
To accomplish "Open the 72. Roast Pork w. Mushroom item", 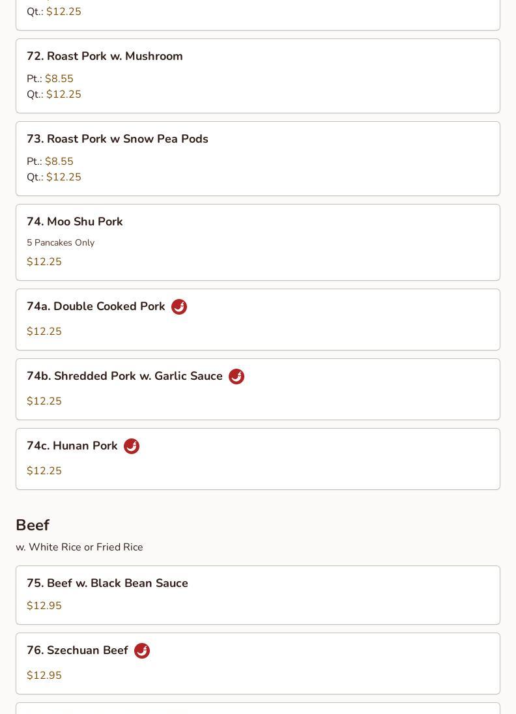I will pos(105,57).
